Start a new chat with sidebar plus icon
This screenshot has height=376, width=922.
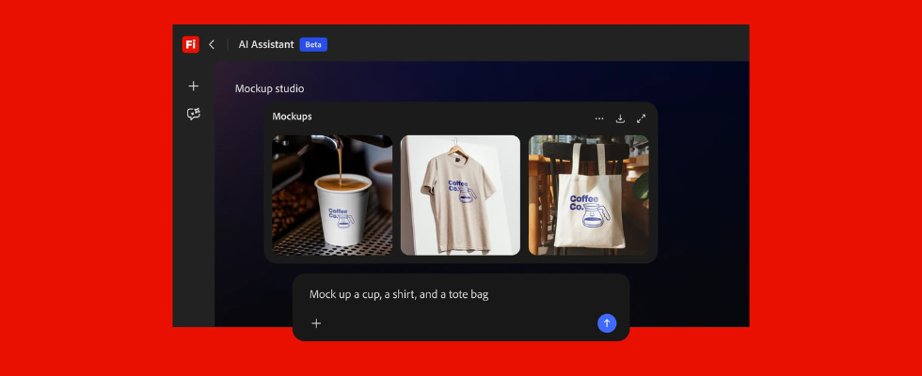point(194,86)
